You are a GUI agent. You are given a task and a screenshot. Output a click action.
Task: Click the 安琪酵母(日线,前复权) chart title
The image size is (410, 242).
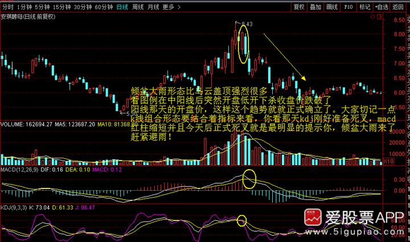pyautogui.click(x=28, y=17)
